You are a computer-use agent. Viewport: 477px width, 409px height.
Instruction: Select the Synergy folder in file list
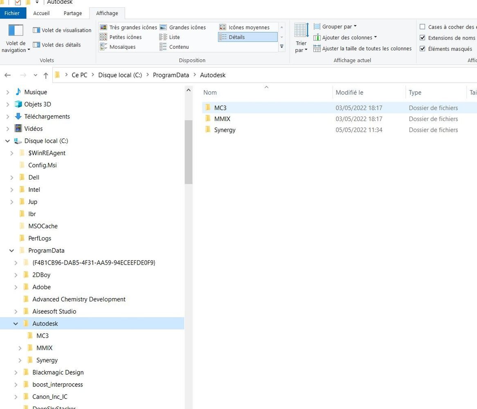(225, 130)
